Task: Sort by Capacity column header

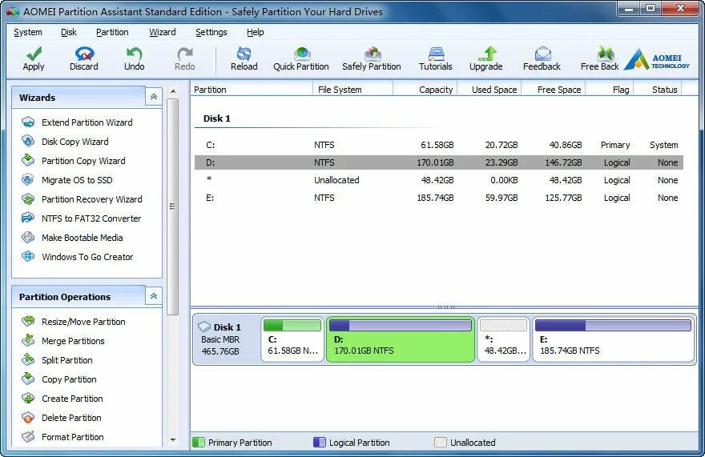Action: pyautogui.click(x=425, y=90)
